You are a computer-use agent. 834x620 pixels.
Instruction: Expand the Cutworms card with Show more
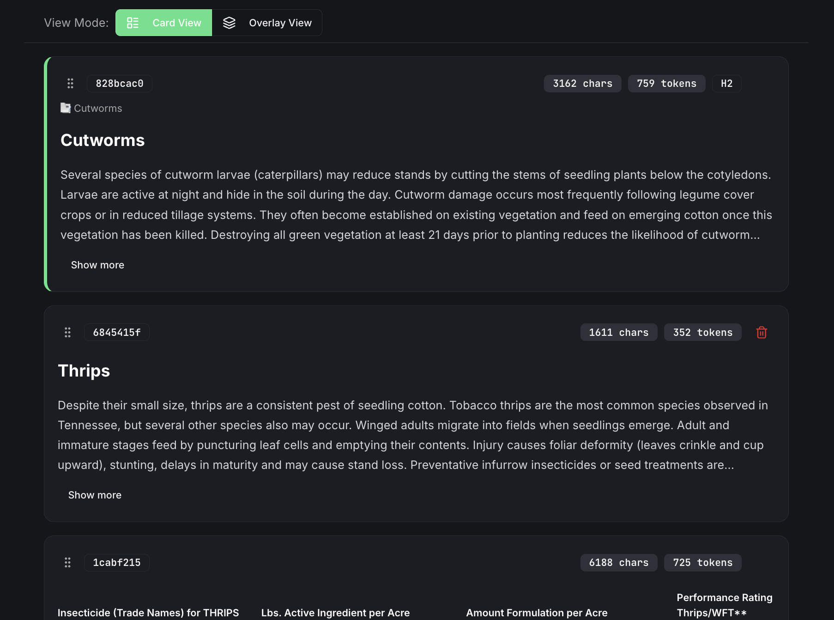[x=97, y=265]
